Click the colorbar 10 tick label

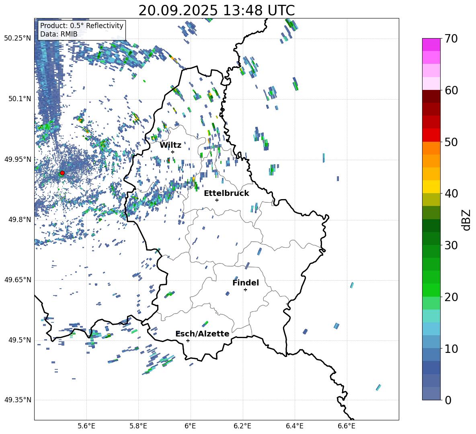click(x=451, y=348)
